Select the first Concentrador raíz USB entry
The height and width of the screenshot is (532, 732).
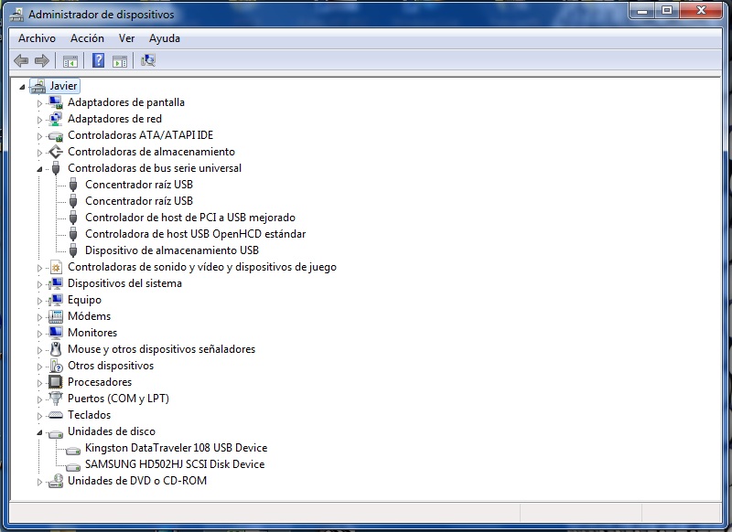click(x=139, y=185)
